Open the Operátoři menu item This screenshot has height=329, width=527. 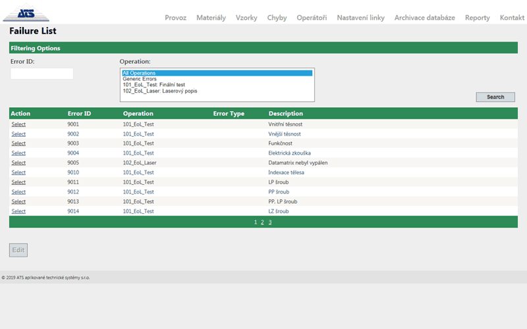(312, 18)
